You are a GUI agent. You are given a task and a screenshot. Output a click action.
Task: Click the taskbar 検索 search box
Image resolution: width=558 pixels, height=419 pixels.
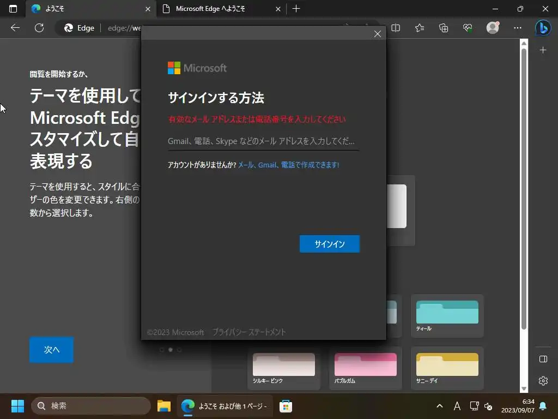(91, 406)
